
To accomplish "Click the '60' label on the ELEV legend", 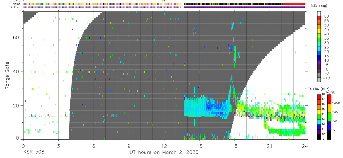I will click(x=326, y=16).
